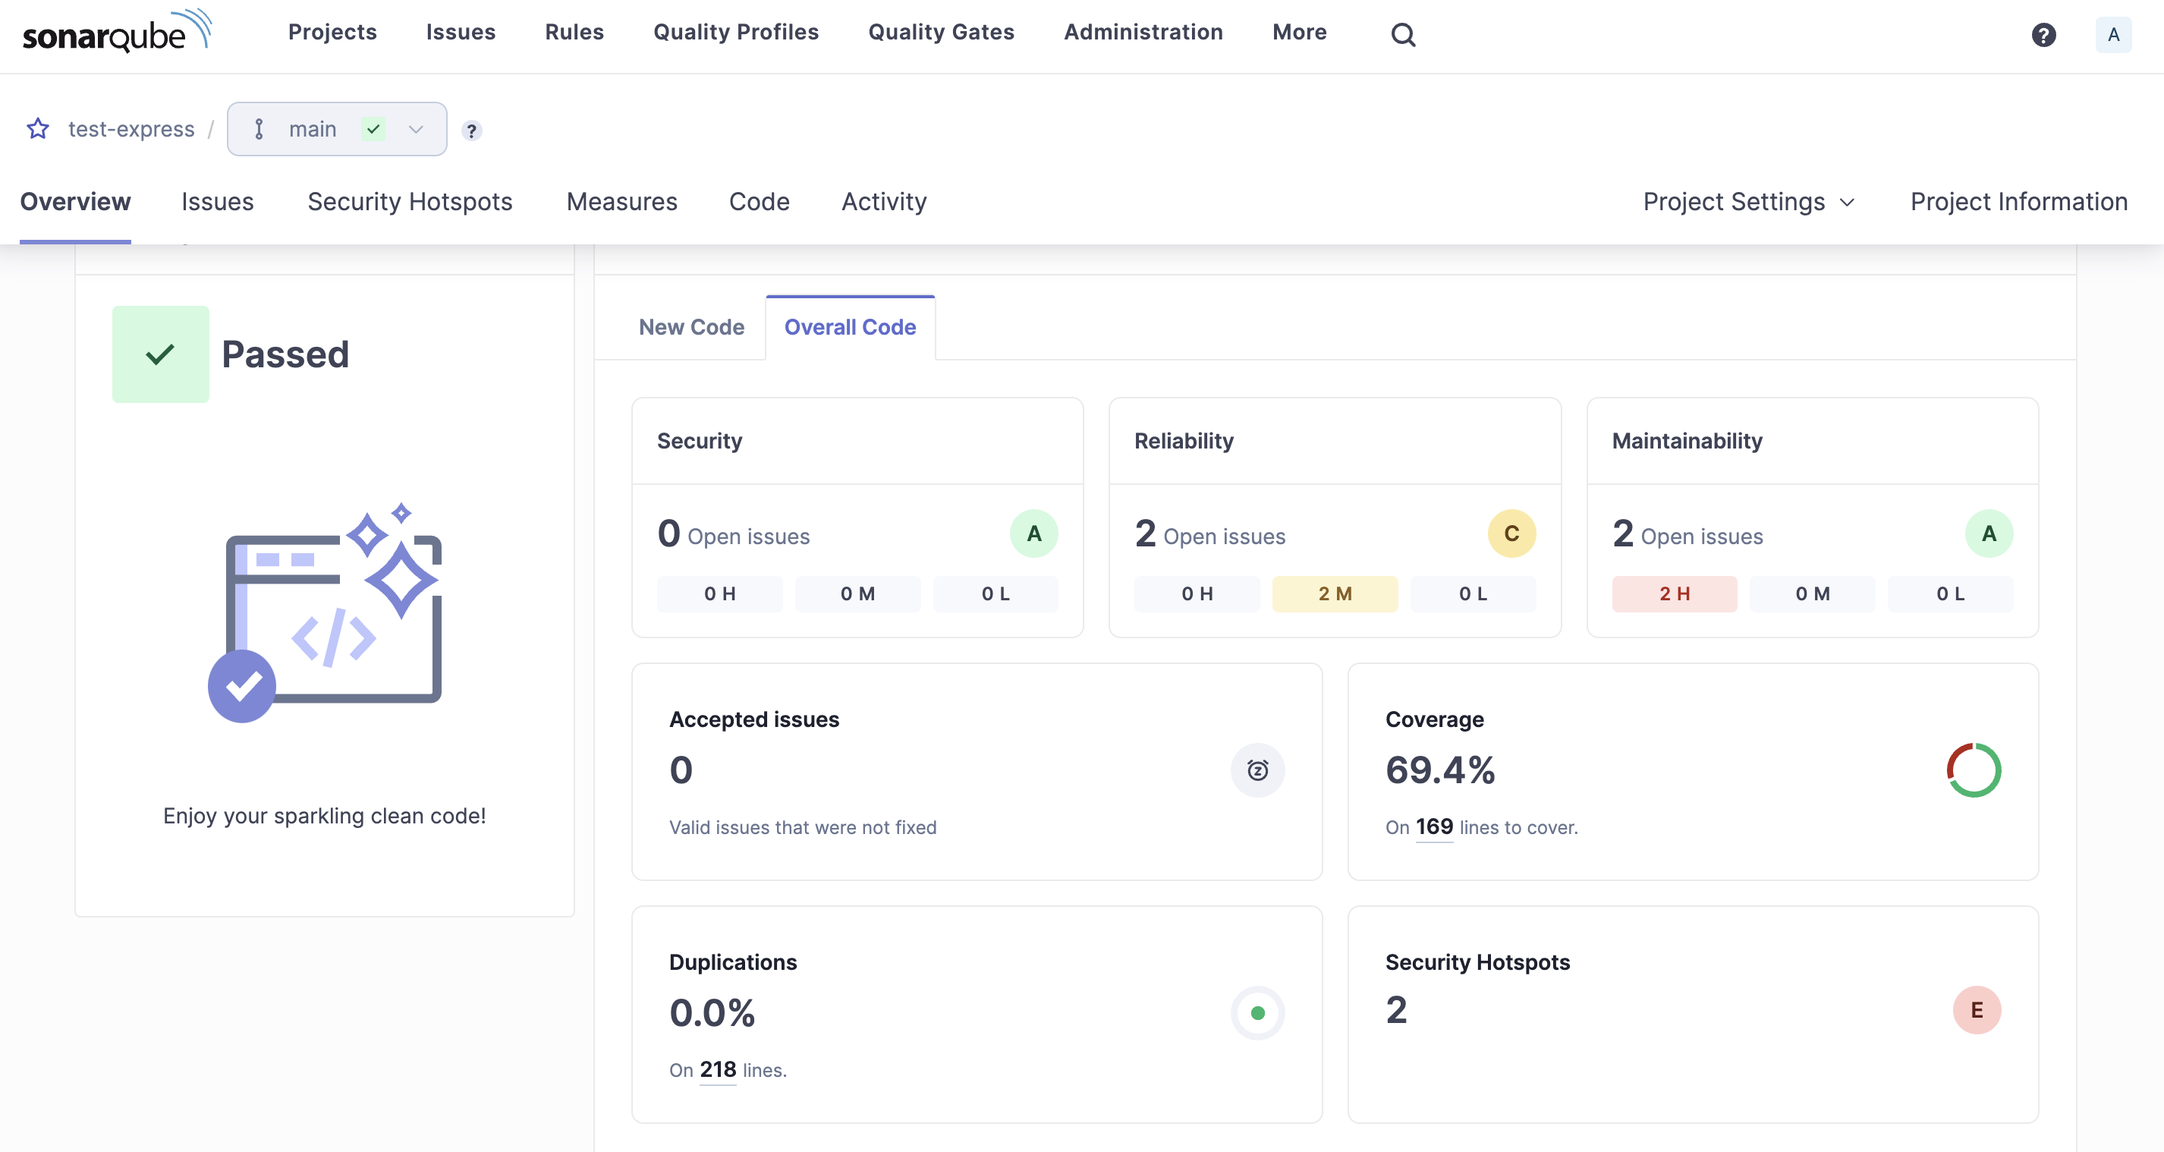
Task: Open Project Information
Action: (2018, 202)
